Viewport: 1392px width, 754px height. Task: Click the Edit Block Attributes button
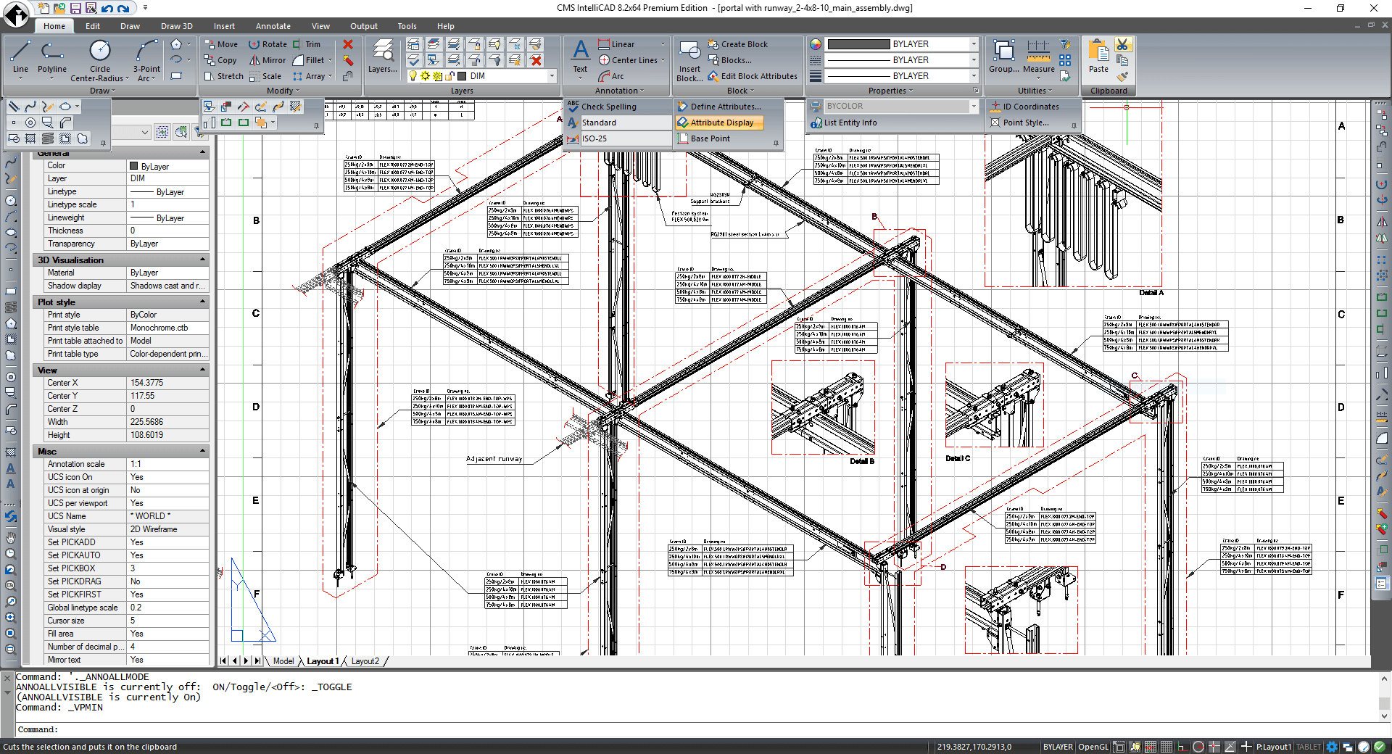(x=753, y=76)
